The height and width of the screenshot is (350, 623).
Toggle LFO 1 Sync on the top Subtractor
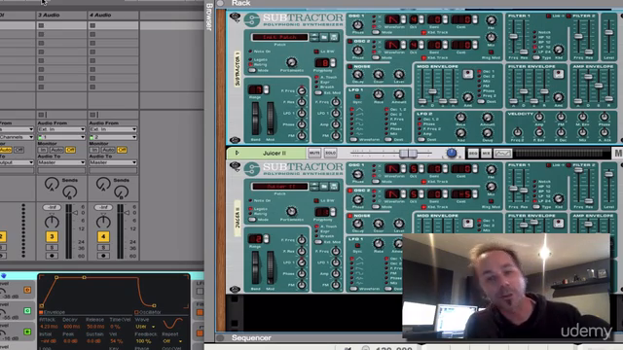tap(357, 97)
